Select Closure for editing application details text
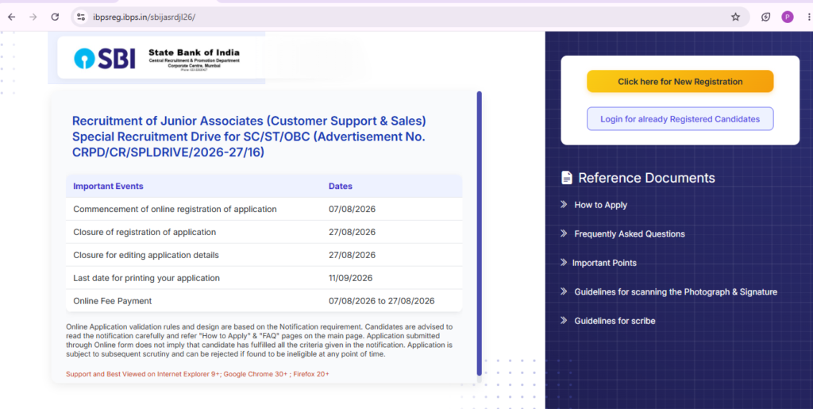 tap(146, 255)
